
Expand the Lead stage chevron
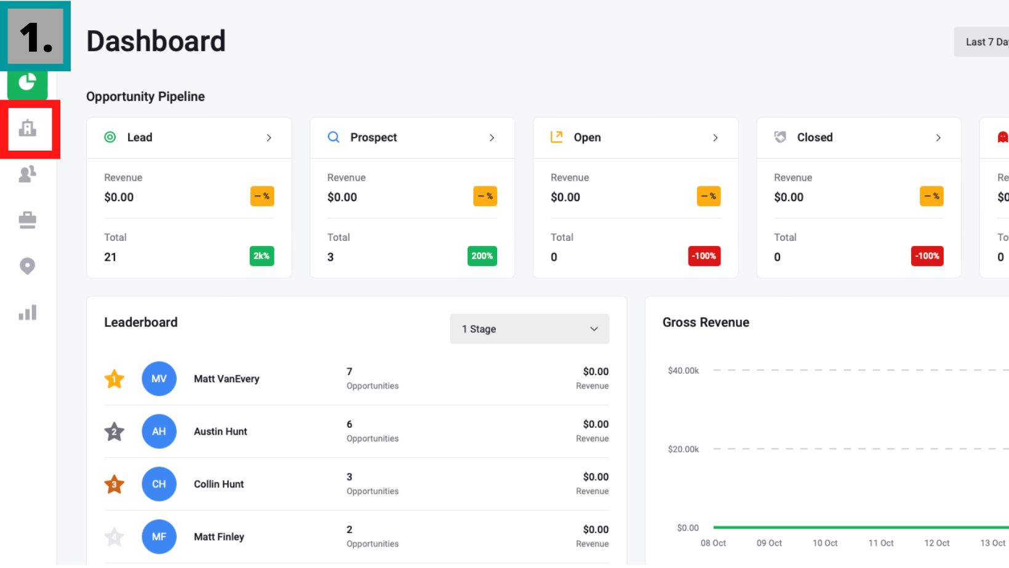269,138
